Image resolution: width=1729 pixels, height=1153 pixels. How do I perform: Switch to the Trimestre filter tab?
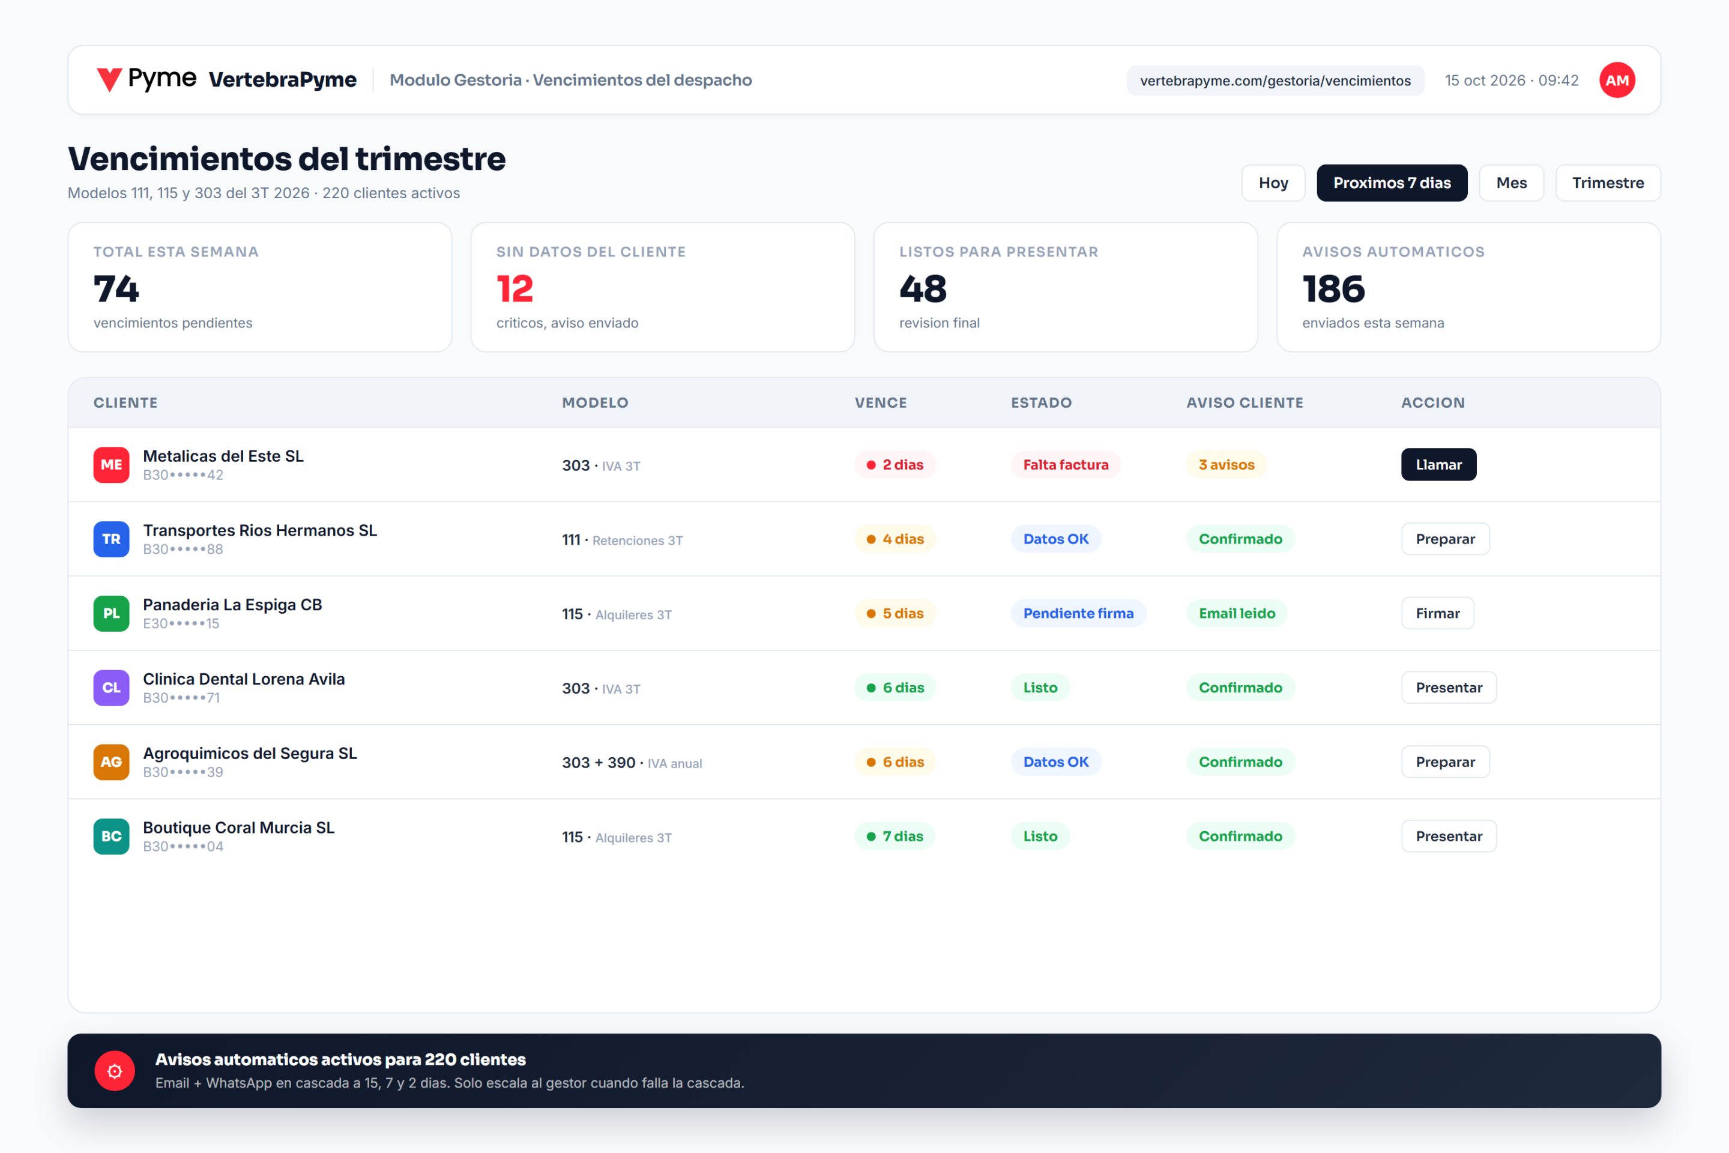click(1608, 183)
